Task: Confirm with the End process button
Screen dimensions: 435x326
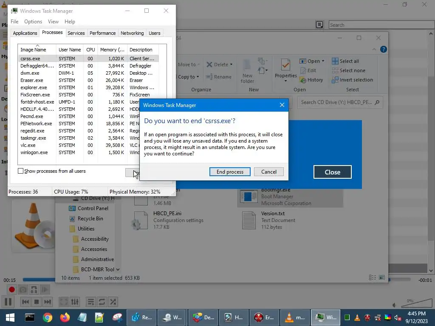Action: pyautogui.click(x=230, y=171)
